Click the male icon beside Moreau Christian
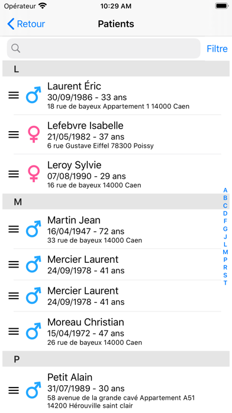The width and height of the screenshot is (232, 413). point(34,331)
